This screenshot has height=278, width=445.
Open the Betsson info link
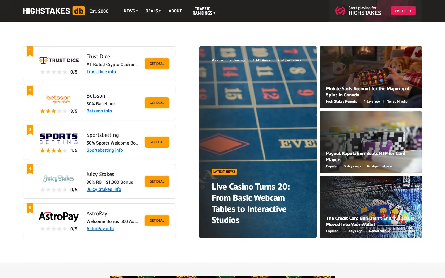point(99,111)
